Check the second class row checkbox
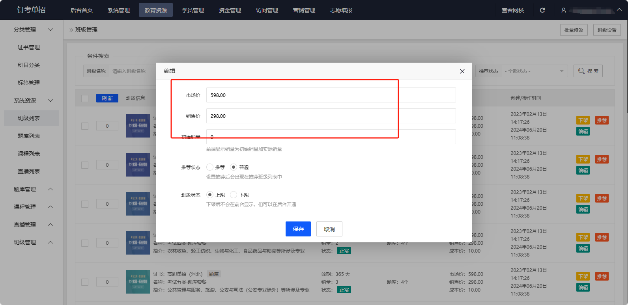 point(85,165)
